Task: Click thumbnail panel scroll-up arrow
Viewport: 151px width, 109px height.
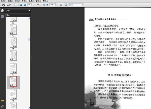Action: (x=29, y=18)
